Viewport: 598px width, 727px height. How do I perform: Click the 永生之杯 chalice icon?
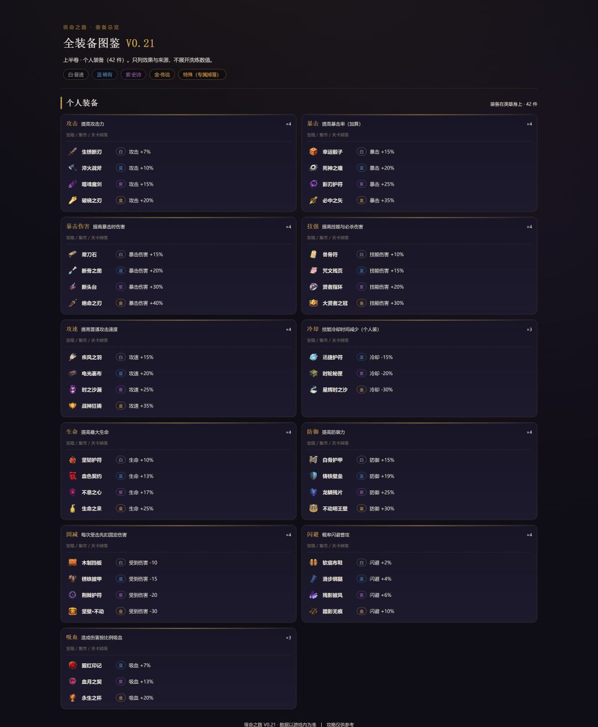73,698
